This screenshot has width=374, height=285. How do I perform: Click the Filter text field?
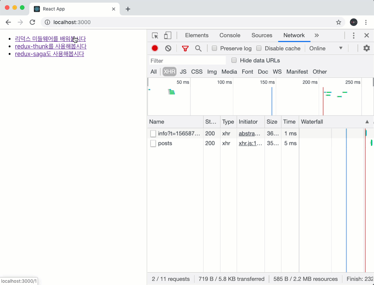pyautogui.click(x=187, y=61)
